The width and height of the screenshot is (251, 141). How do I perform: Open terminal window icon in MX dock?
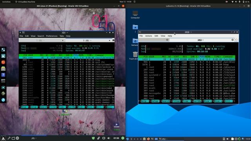3,81
